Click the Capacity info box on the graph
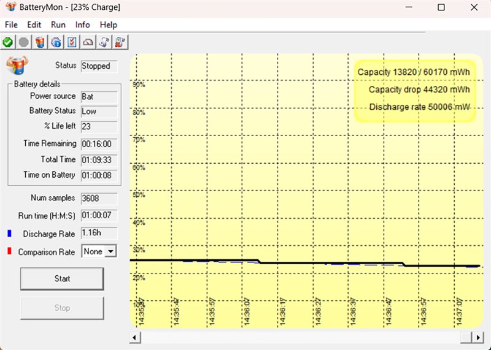The width and height of the screenshot is (491, 350). (414, 89)
